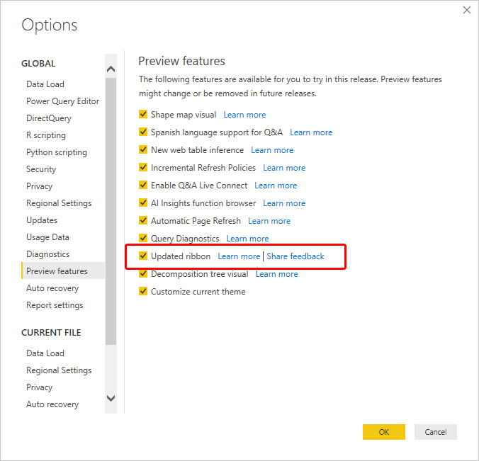
Task: Toggle AI Insights function browser checkbox
Action: (143, 203)
